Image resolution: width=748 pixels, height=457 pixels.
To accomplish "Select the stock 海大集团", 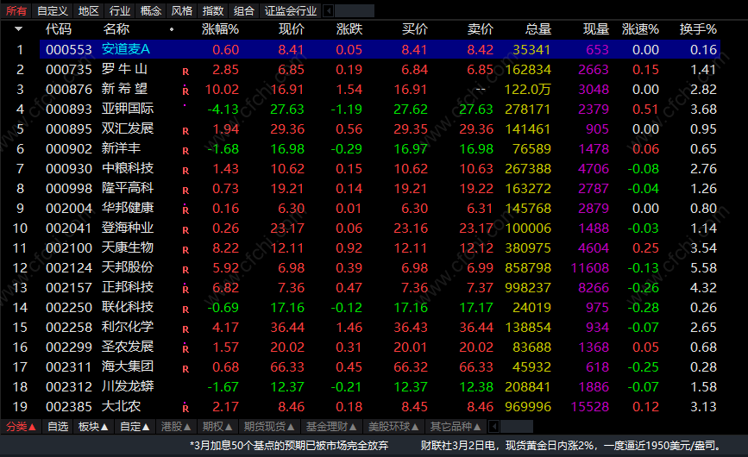I will [128, 367].
